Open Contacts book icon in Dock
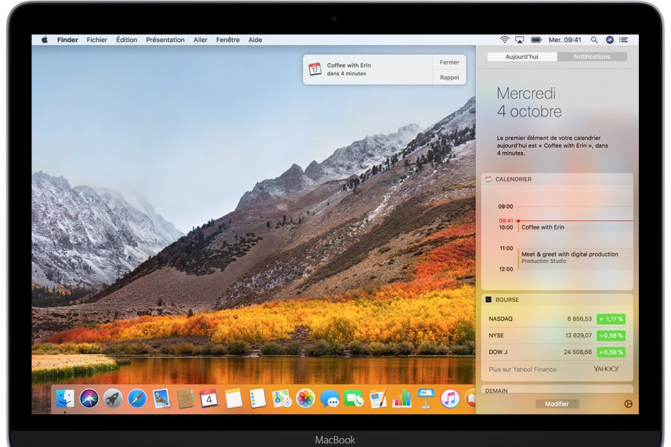Screen dimensions: 671x447 [x=185, y=398]
